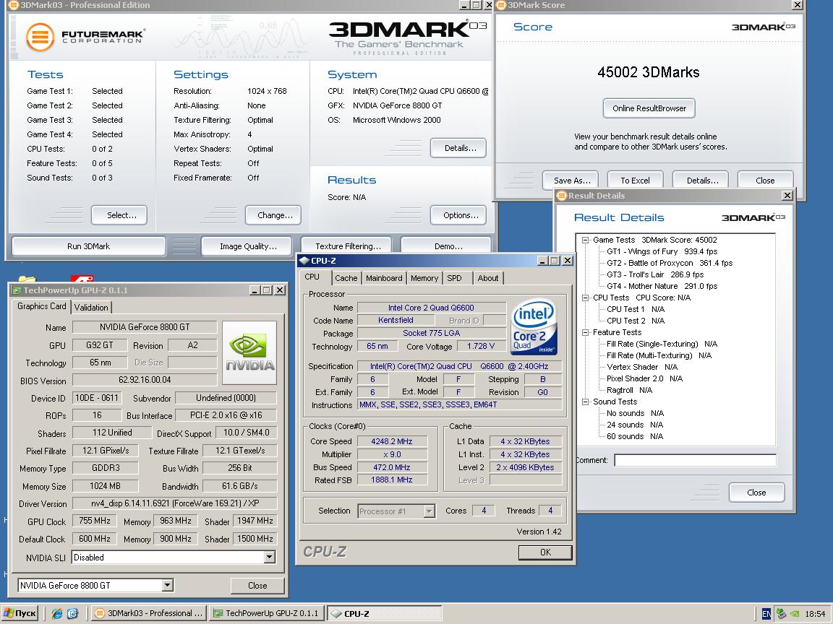Click Result Details window title icon
The width and height of the screenshot is (833, 624).
[x=562, y=196]
